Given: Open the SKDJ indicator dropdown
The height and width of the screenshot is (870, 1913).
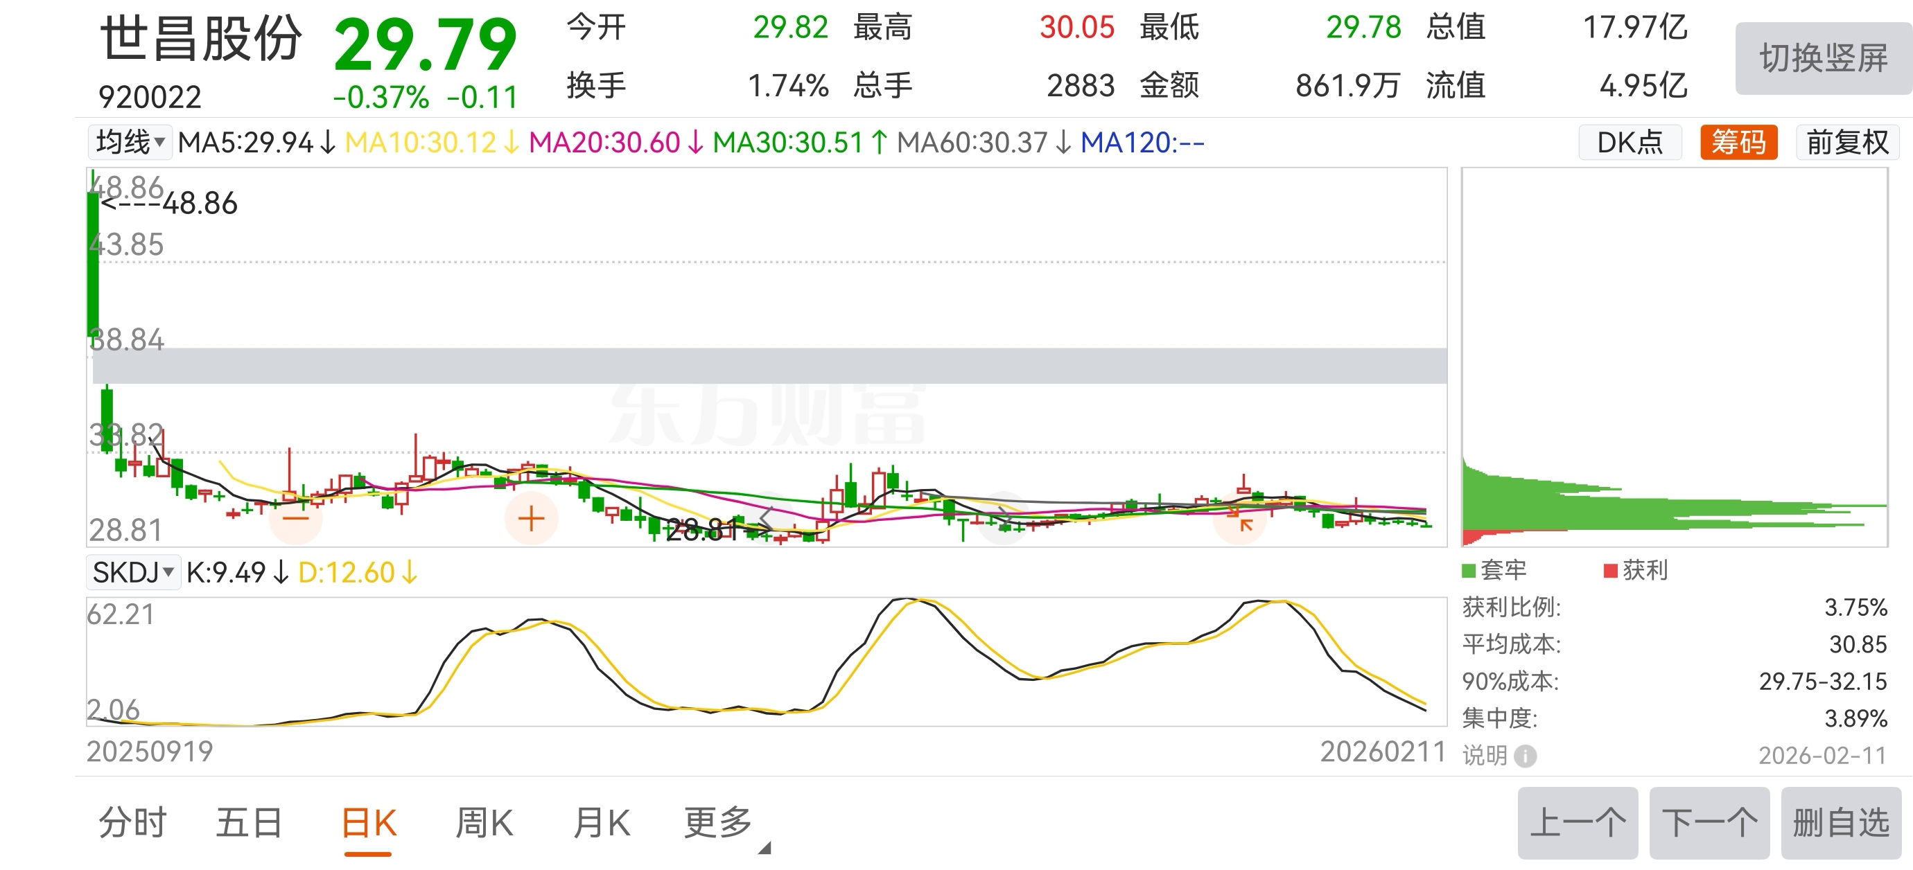Looking at the screenshot, I should coord(133,572).
